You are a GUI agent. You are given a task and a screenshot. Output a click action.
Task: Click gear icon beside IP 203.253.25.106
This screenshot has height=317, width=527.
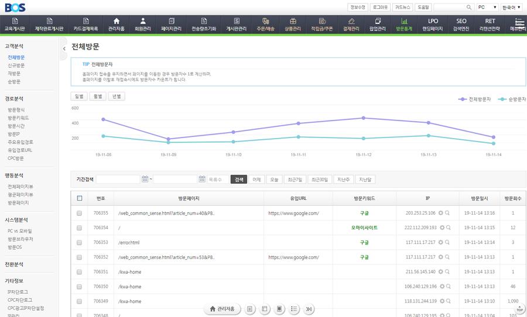click(x=441, y=213)
